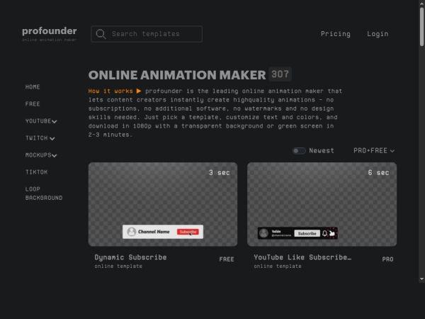Screen dimensions: 425x319
Task: Toggle the Newest sort switch
Action: 299,151
